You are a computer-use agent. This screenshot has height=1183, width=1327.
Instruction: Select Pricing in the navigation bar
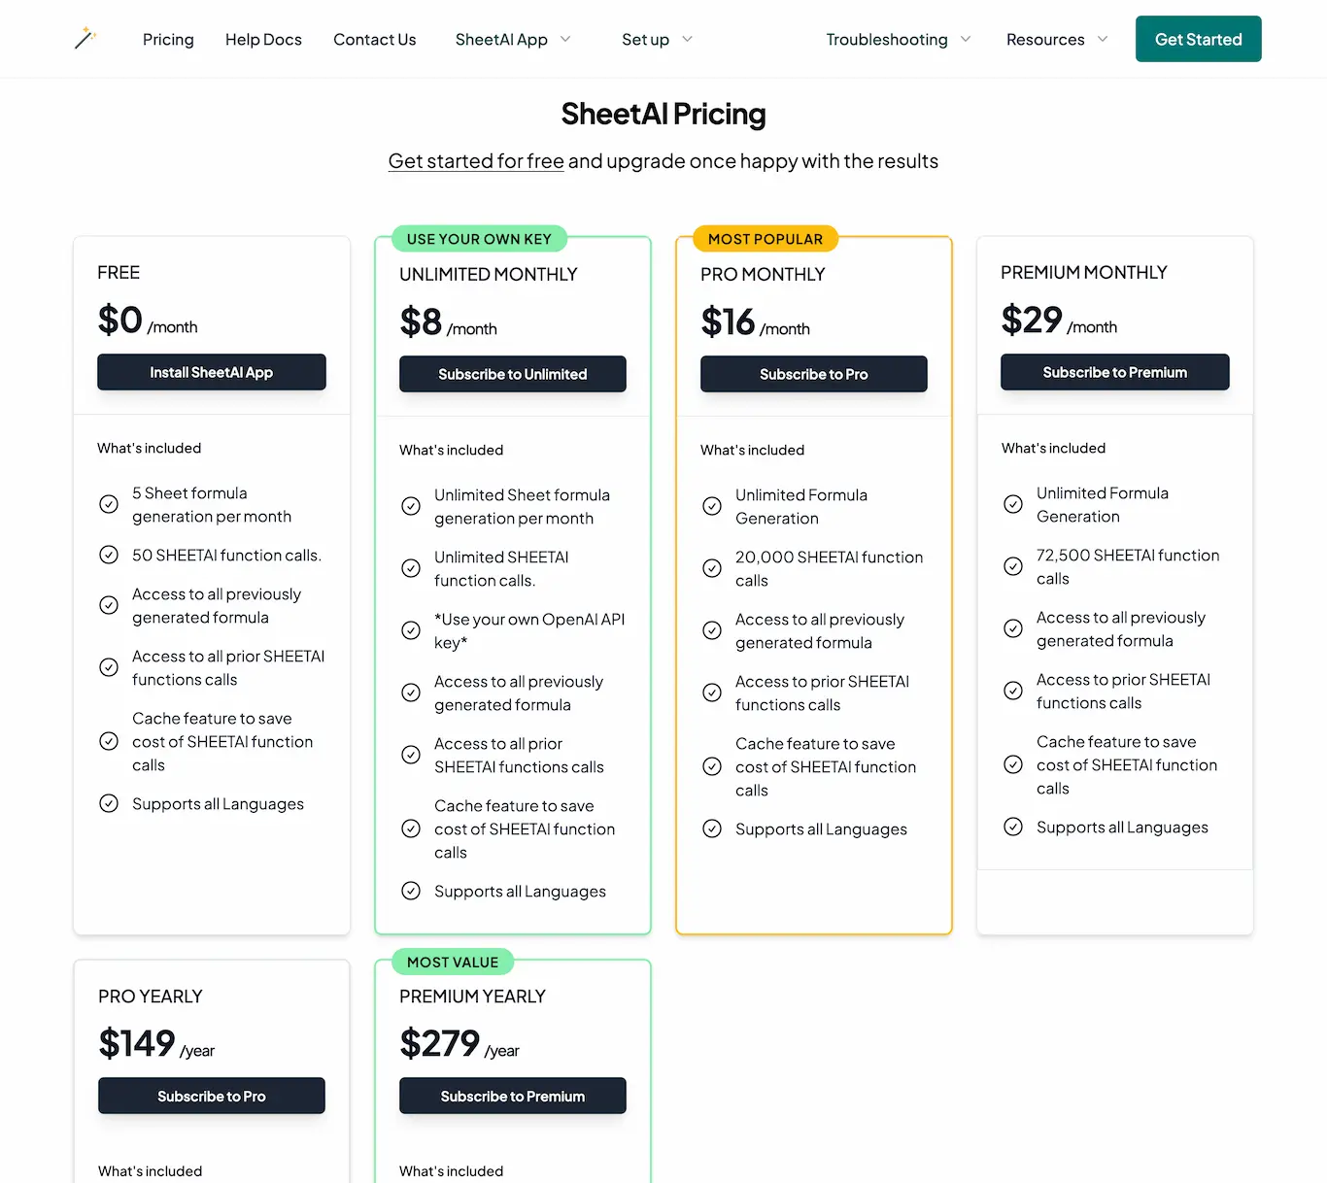tap(168, 39)
